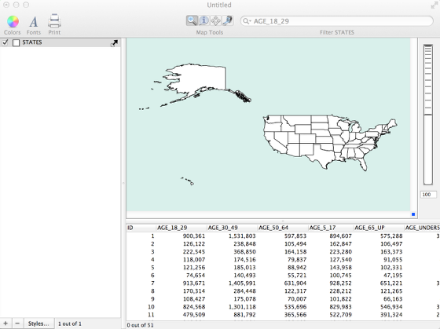Toggle STATES layer visibility checkbox

tap(5, 42)
